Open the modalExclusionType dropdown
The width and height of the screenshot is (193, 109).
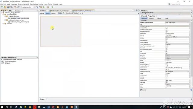(x=177, y=71)
